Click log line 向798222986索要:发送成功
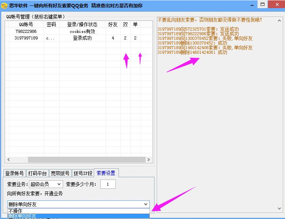 coord(198,34)
